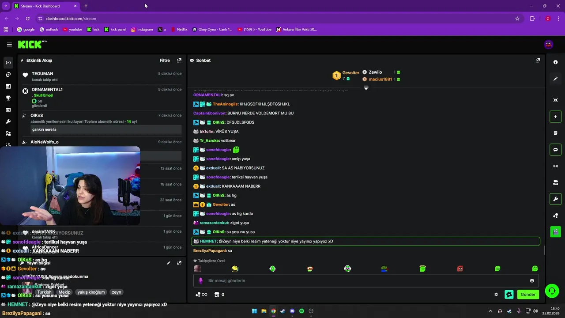Image resolution: width=565 pixels, height=318 pixels.
Task: Pop out the Yayın bilgisi panel
Action: [x=179, y=263]
